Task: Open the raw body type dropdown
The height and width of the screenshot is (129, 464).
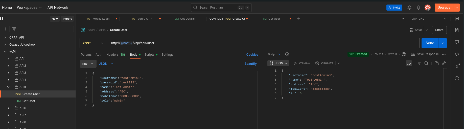Action: (x=88, y=64)
